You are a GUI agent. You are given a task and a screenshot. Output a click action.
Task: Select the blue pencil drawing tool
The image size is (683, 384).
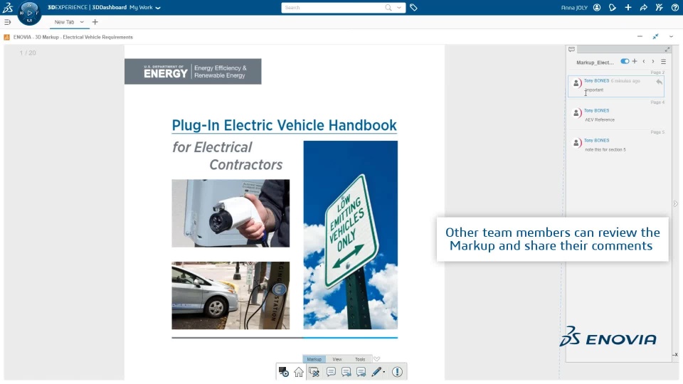[376, 372]
